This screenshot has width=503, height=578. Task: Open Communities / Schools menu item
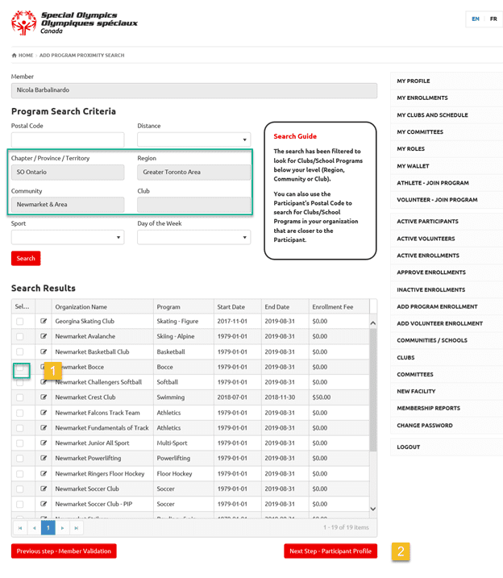point(432,340)
